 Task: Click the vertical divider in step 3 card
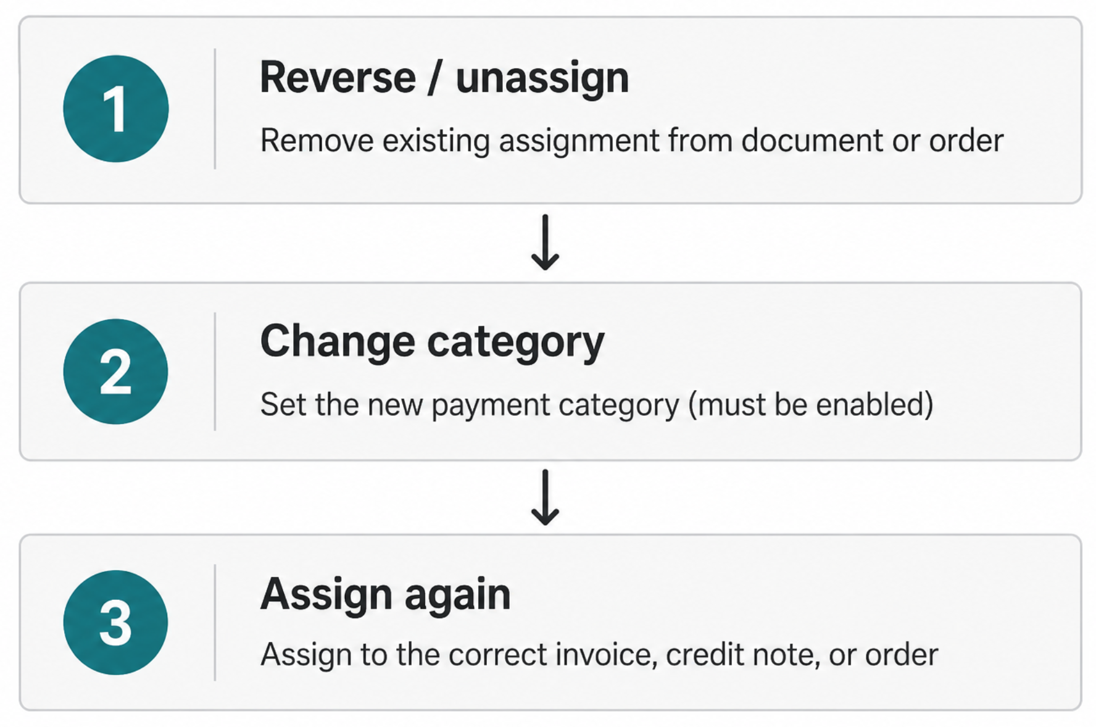215,622
